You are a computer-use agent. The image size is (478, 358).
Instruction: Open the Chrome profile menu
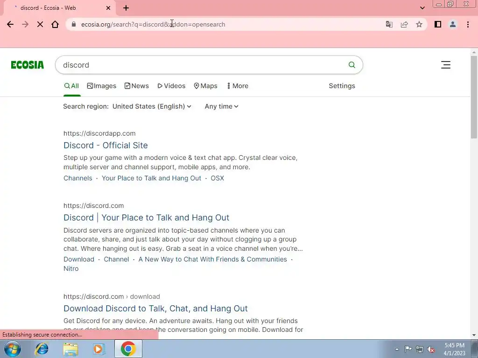pos(453,24)
